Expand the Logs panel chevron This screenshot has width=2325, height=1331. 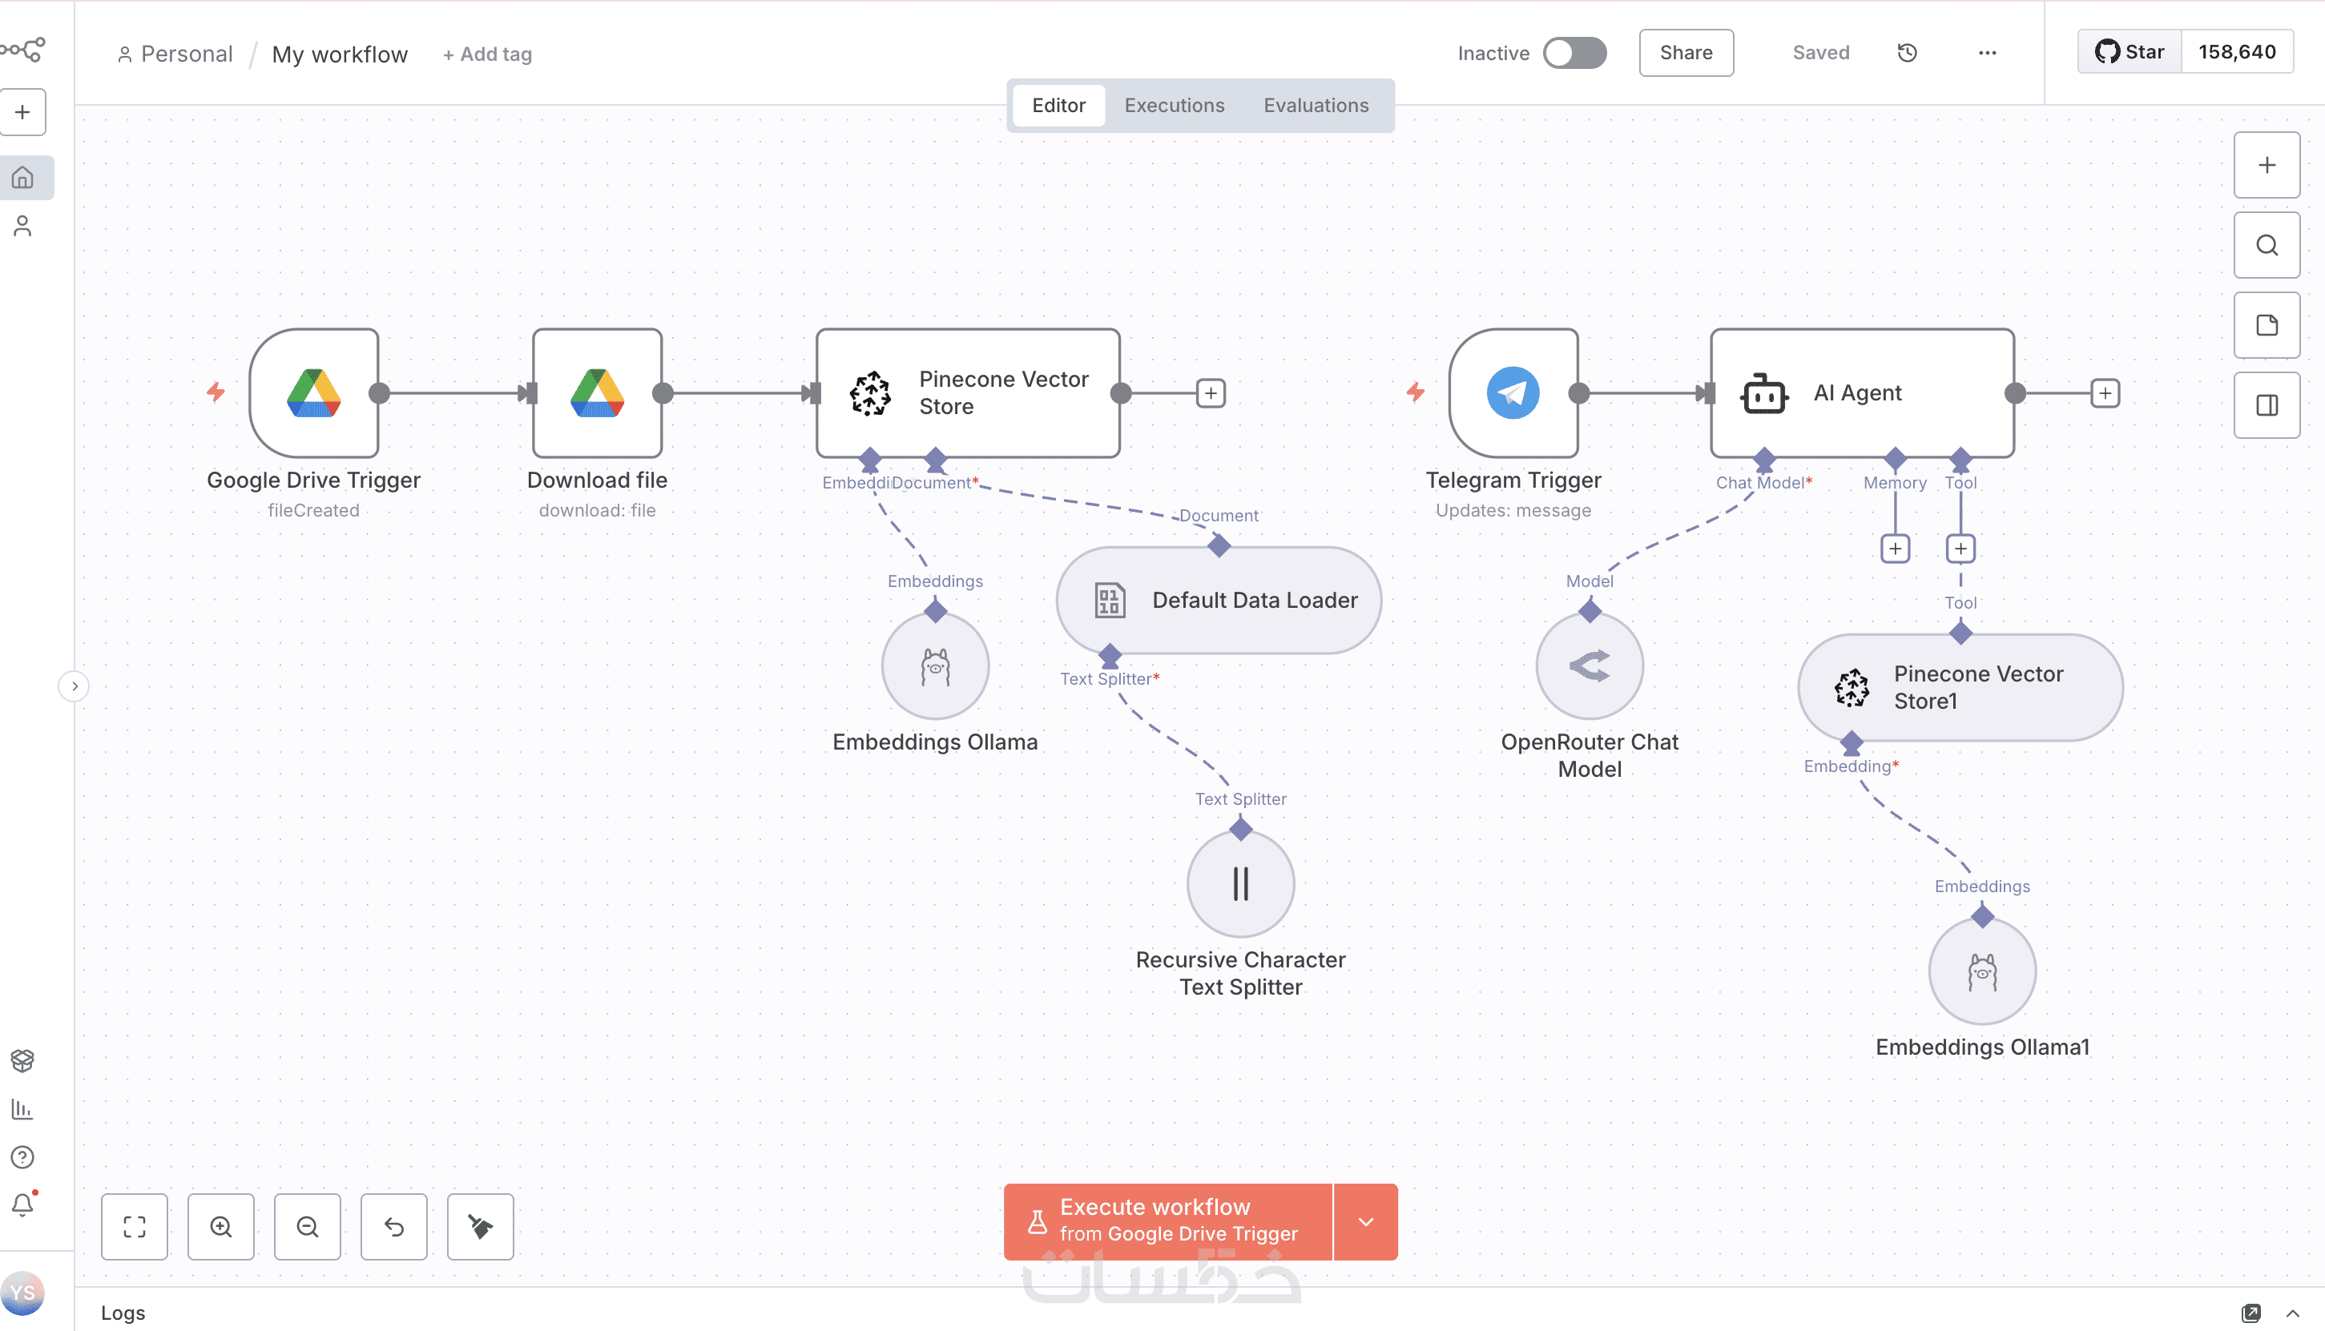[x=2292, y=1313]
